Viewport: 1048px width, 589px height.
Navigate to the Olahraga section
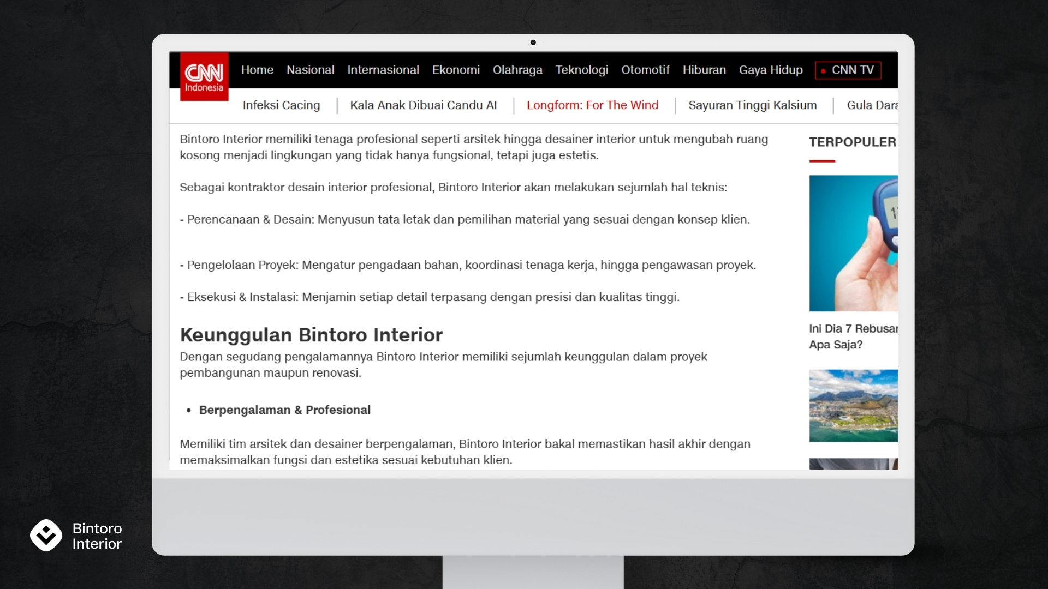click(517, 70)
